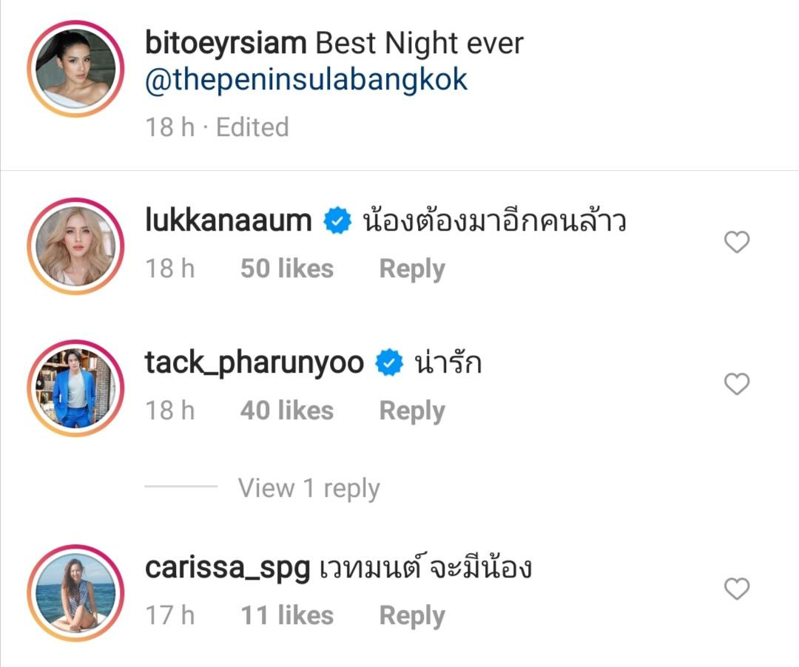
Task: Open carissa_spg's profile picture
Action: pyautogui.click(x=75, y=593)
